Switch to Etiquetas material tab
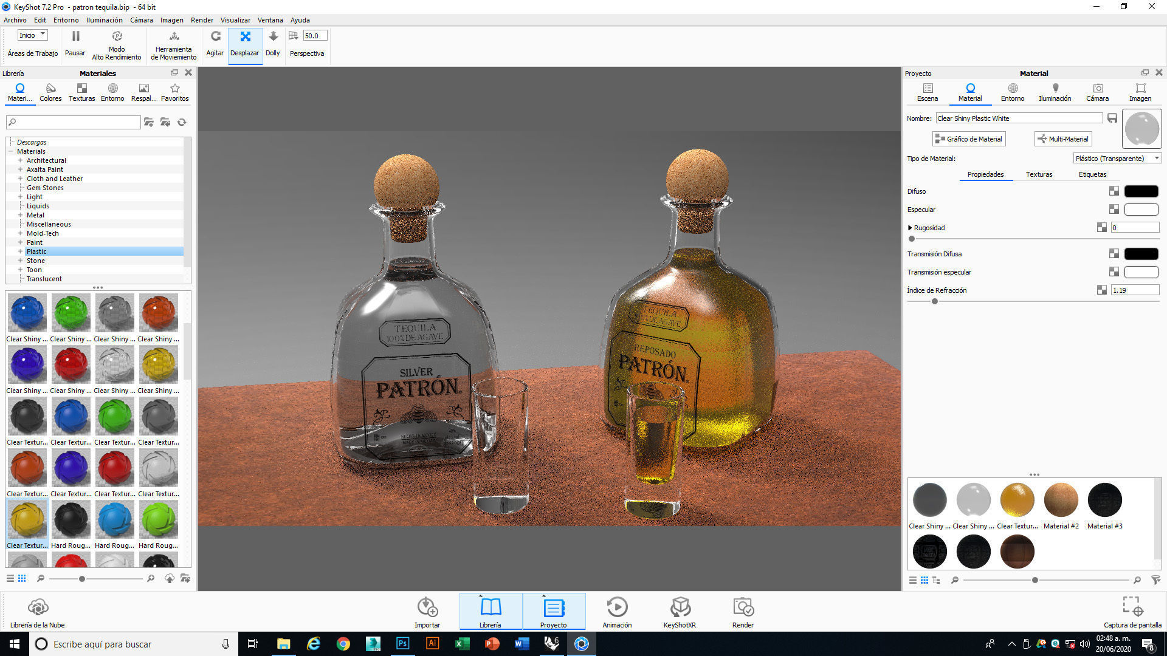1167x656 pixels. 1092,174
